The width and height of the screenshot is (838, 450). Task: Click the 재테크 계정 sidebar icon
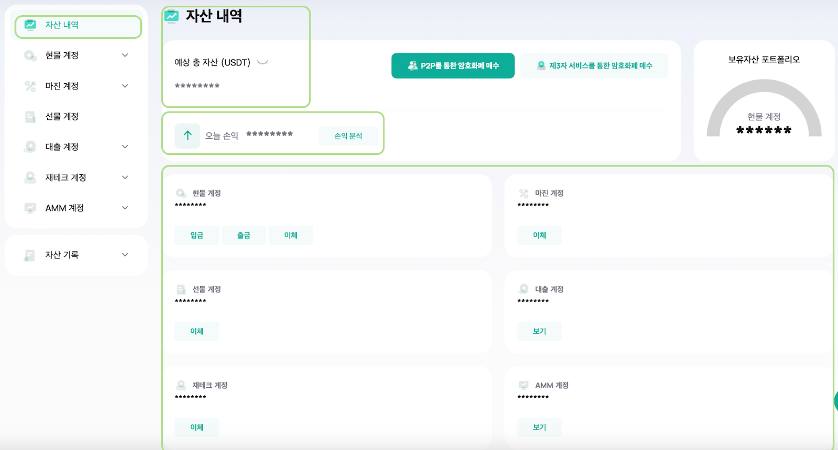tap(30, 177)
